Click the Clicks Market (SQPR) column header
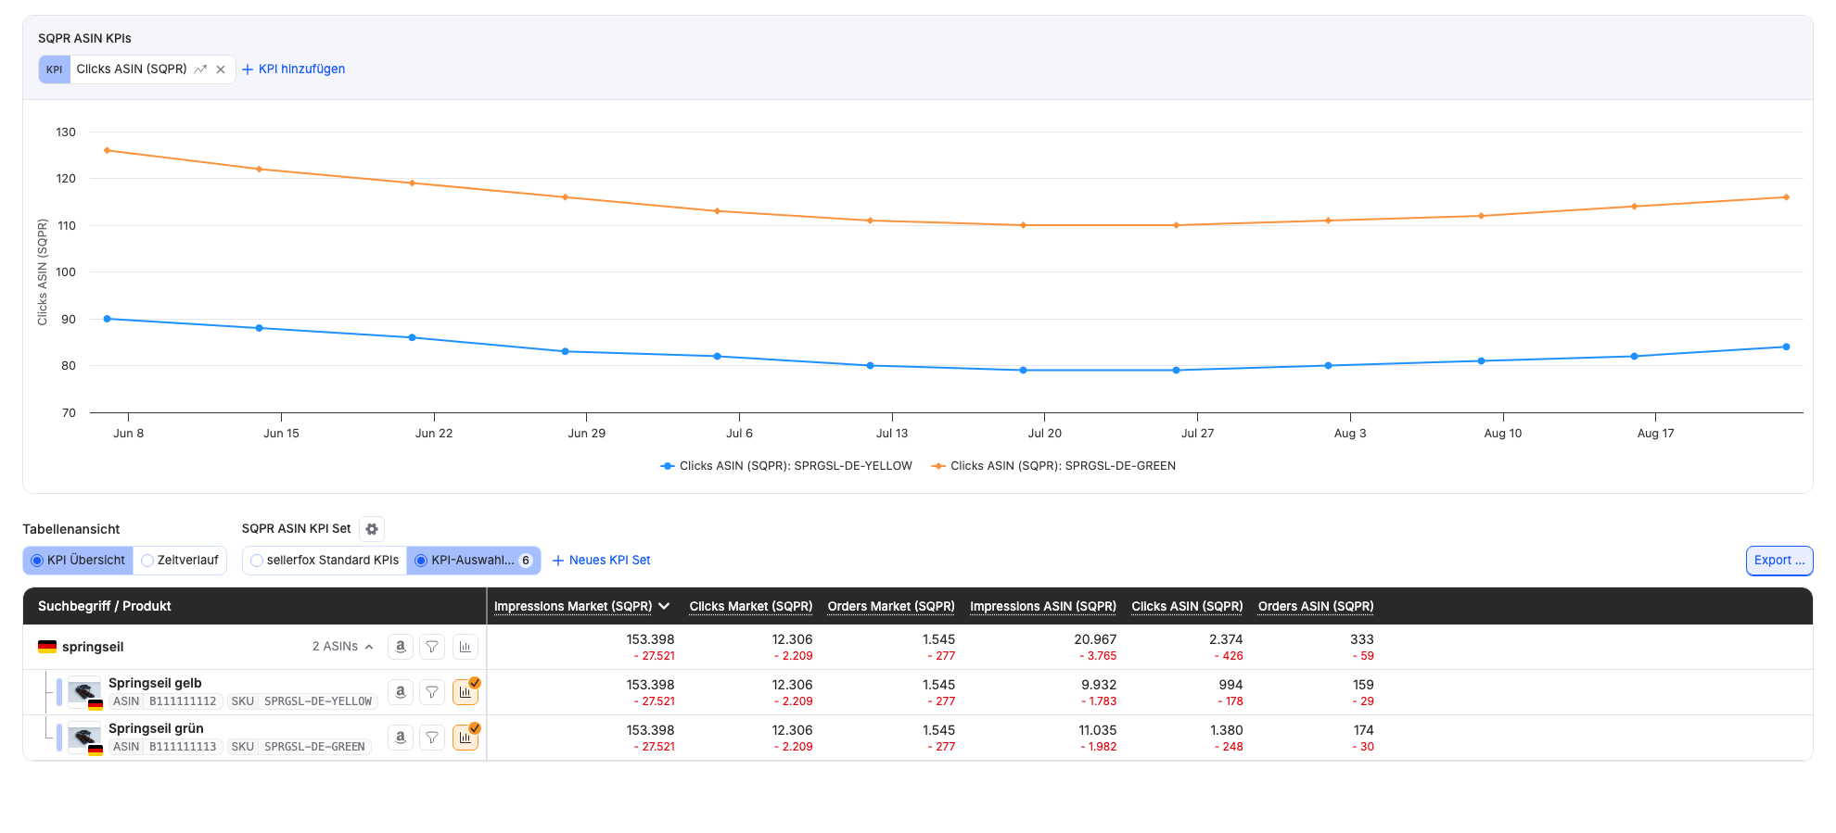Screen dimensions: 1836x833 pos(751,607)
